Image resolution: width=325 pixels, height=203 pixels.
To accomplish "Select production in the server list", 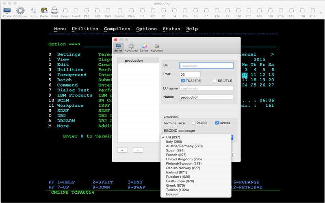I will (134, 60).
